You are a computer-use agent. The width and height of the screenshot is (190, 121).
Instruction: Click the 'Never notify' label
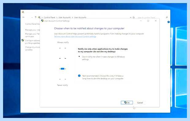click(x=63, y=85)
